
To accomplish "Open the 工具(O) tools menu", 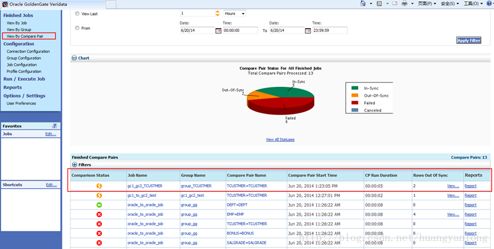I will [x=473, y=3].
